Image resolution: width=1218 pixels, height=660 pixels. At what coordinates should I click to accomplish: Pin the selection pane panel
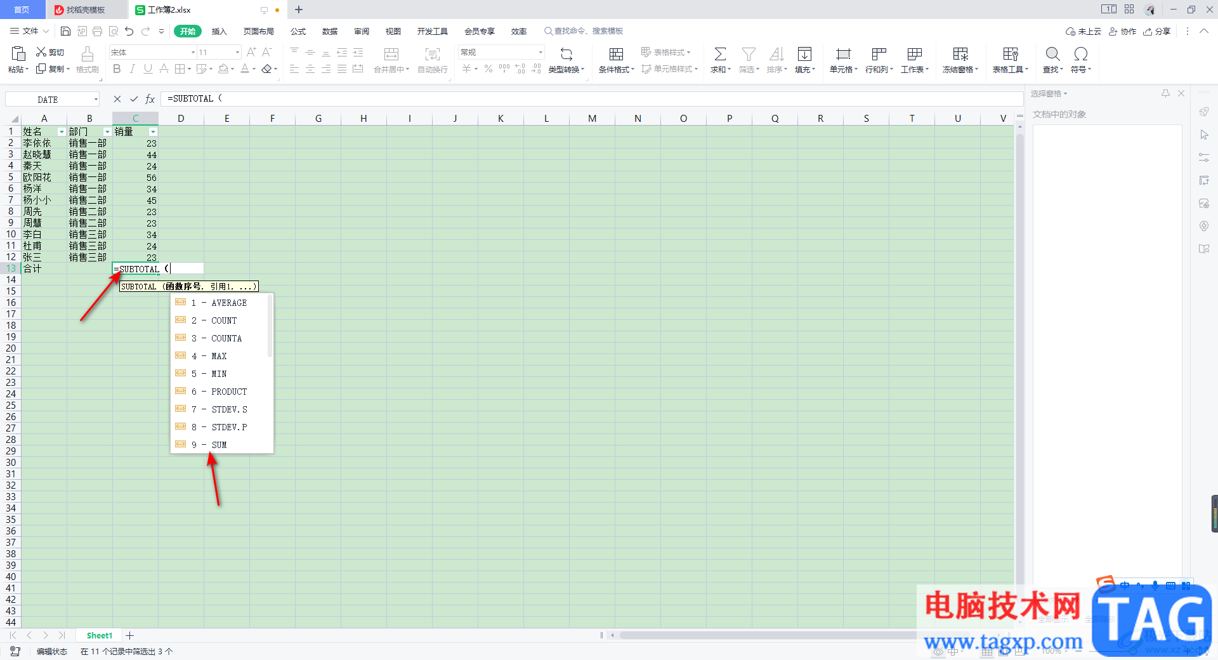pos(1165,93)
